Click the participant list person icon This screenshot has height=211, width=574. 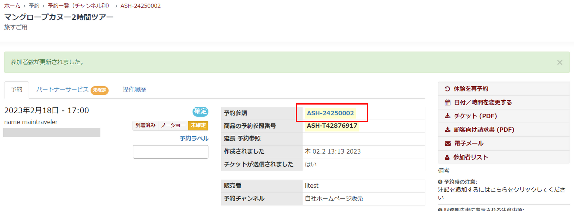pos(447,157)
